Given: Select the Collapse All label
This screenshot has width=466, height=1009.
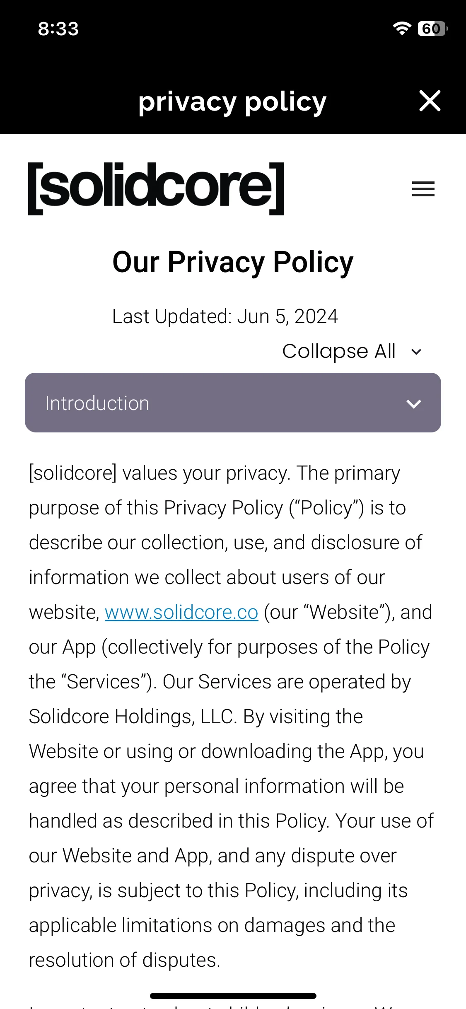Looking at the screenshot, I should click(x=339, y=351).
